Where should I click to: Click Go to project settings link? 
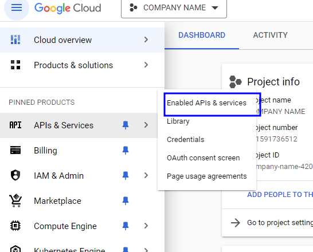point(280,222)
